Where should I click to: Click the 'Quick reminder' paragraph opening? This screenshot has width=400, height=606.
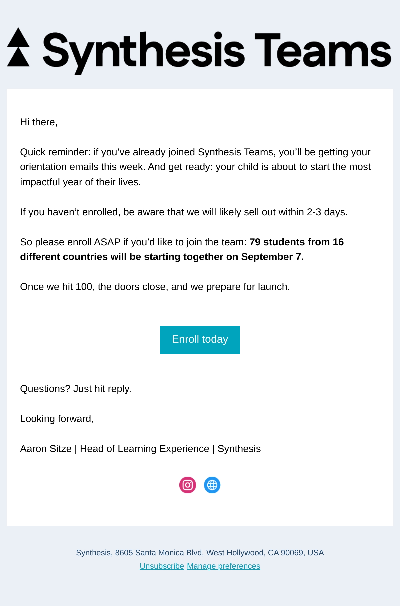pos(55,152)
